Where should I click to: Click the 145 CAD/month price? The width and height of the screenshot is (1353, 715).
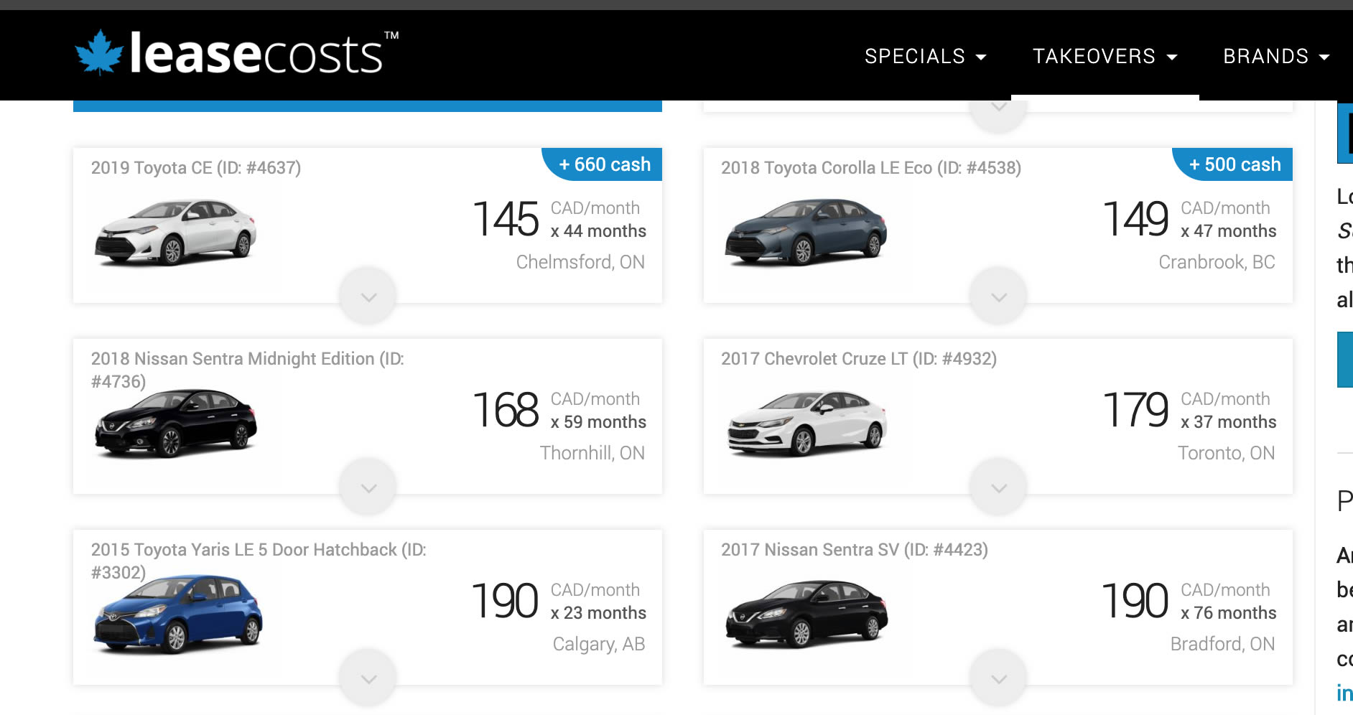click(x=506, y=219)
